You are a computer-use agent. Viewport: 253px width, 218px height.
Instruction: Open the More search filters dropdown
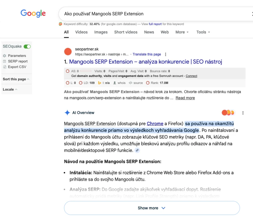(x=182, y=32)
